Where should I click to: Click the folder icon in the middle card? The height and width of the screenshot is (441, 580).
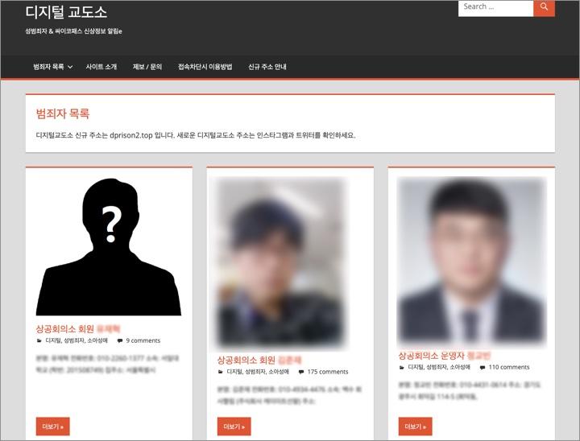tap(221, 372)
